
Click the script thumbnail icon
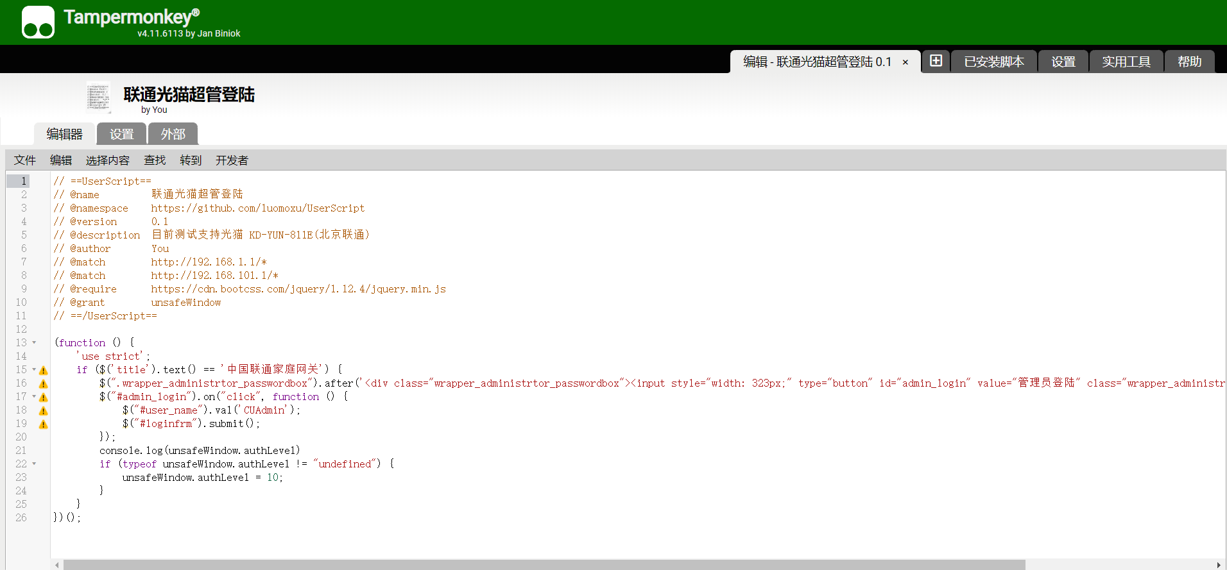98,97
